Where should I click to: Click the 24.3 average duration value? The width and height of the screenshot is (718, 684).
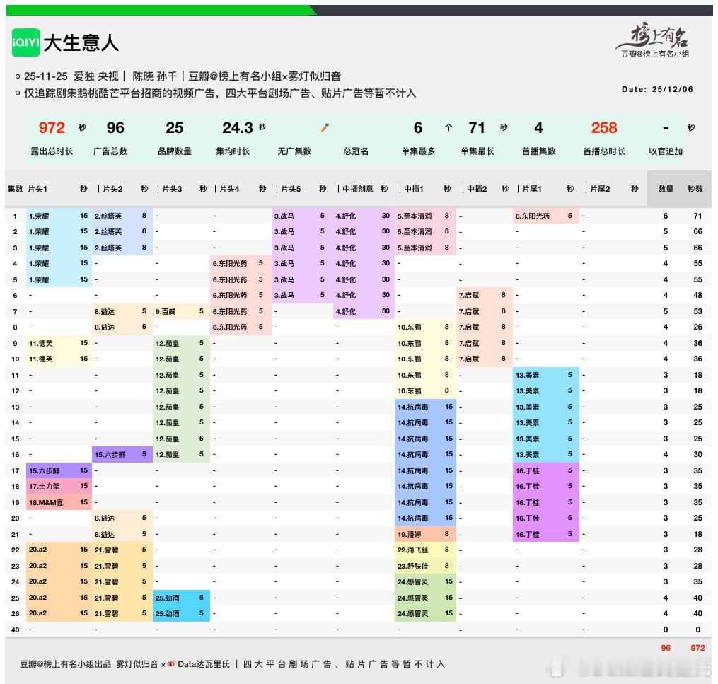pyautogui.click(x=238, y=128)
